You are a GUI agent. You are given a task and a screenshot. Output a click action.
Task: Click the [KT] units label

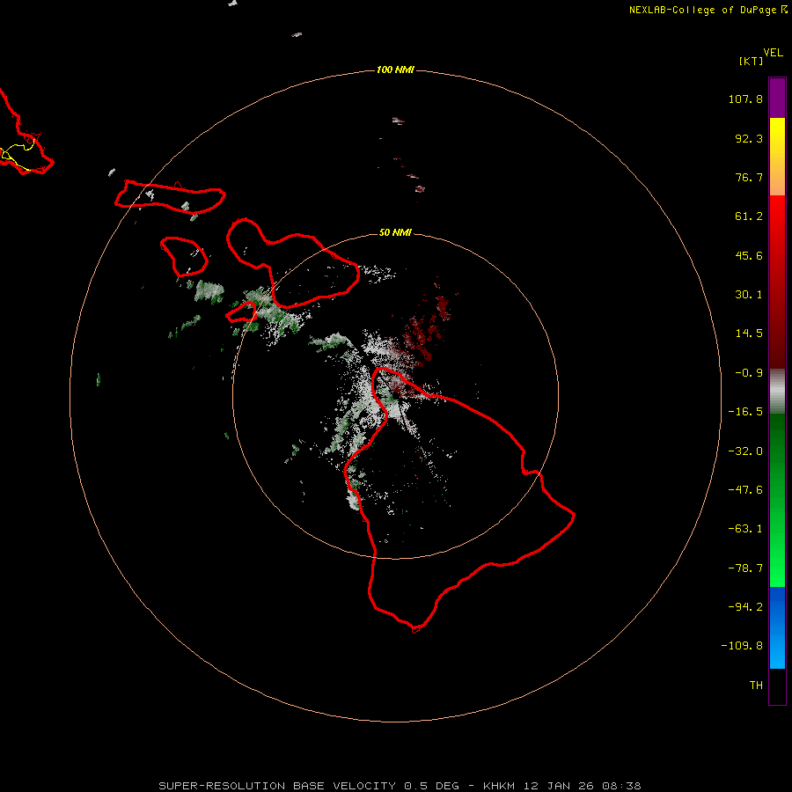[752, 61]
